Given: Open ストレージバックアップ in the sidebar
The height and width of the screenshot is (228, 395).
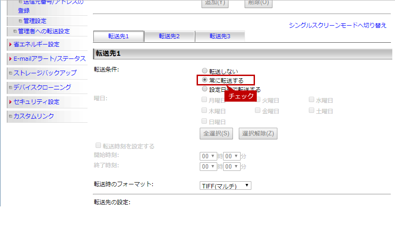Looking at the screenshot, I should pyautogui.click(x=44, y=73).
